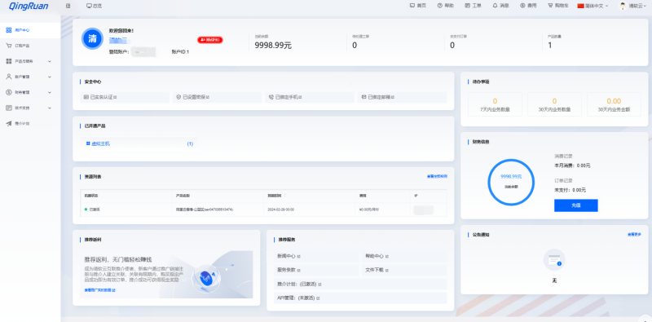Image resolution: width=652 pixels, height=322 pixels.
Task: Go to 首页 in the top navigation
Action: (418, 6)
